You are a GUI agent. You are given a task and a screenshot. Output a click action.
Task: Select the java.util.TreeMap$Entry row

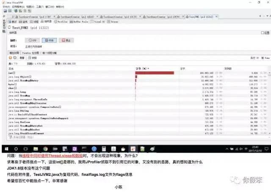138,81
